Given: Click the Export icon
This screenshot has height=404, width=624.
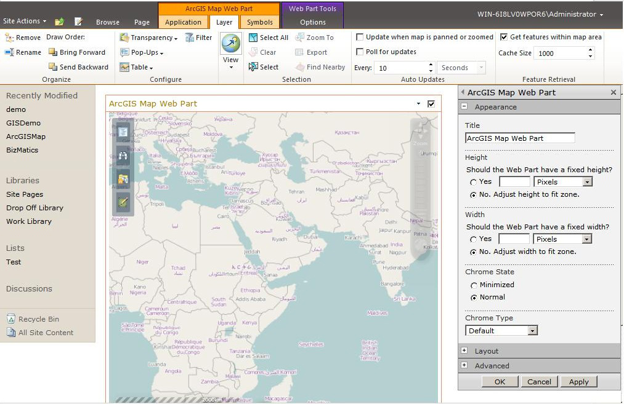Looking at the screenshot, I should point(299,52).
